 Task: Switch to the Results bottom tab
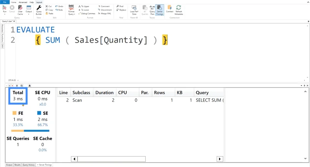point(17,165)
